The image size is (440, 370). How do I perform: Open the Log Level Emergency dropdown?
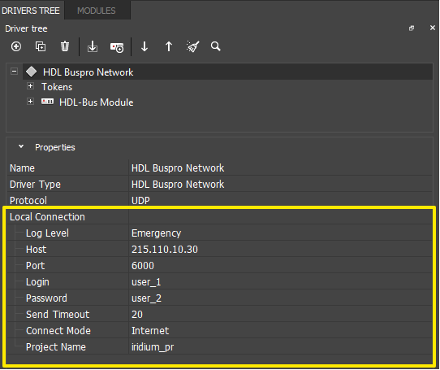tap(280, 233)
